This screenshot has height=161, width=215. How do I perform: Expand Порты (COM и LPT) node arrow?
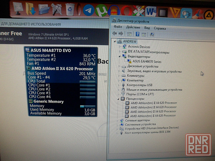(118, 94)
